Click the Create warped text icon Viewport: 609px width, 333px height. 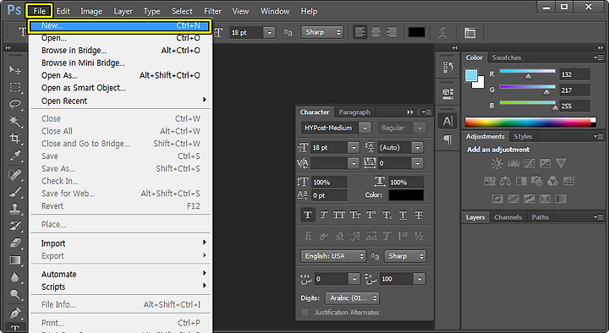442,32
